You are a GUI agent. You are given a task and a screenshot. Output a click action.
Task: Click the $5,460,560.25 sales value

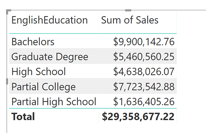144,57
